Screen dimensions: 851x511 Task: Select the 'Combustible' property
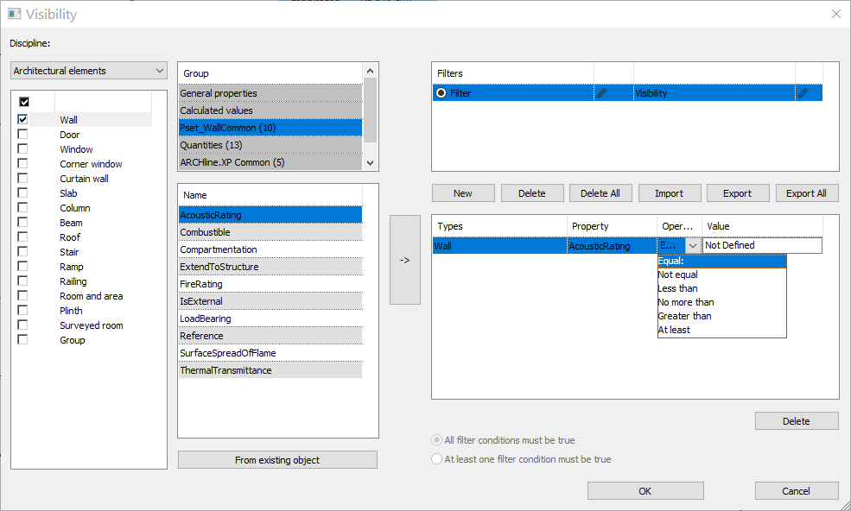(270, 232)
